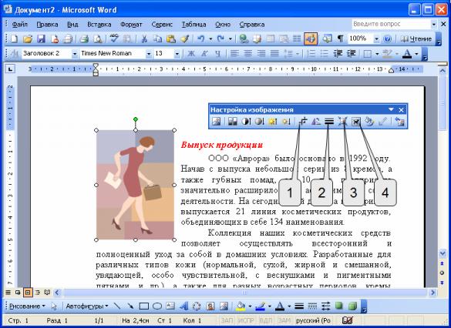Click the Less Brightness sun icon

(x=286, y=122)
